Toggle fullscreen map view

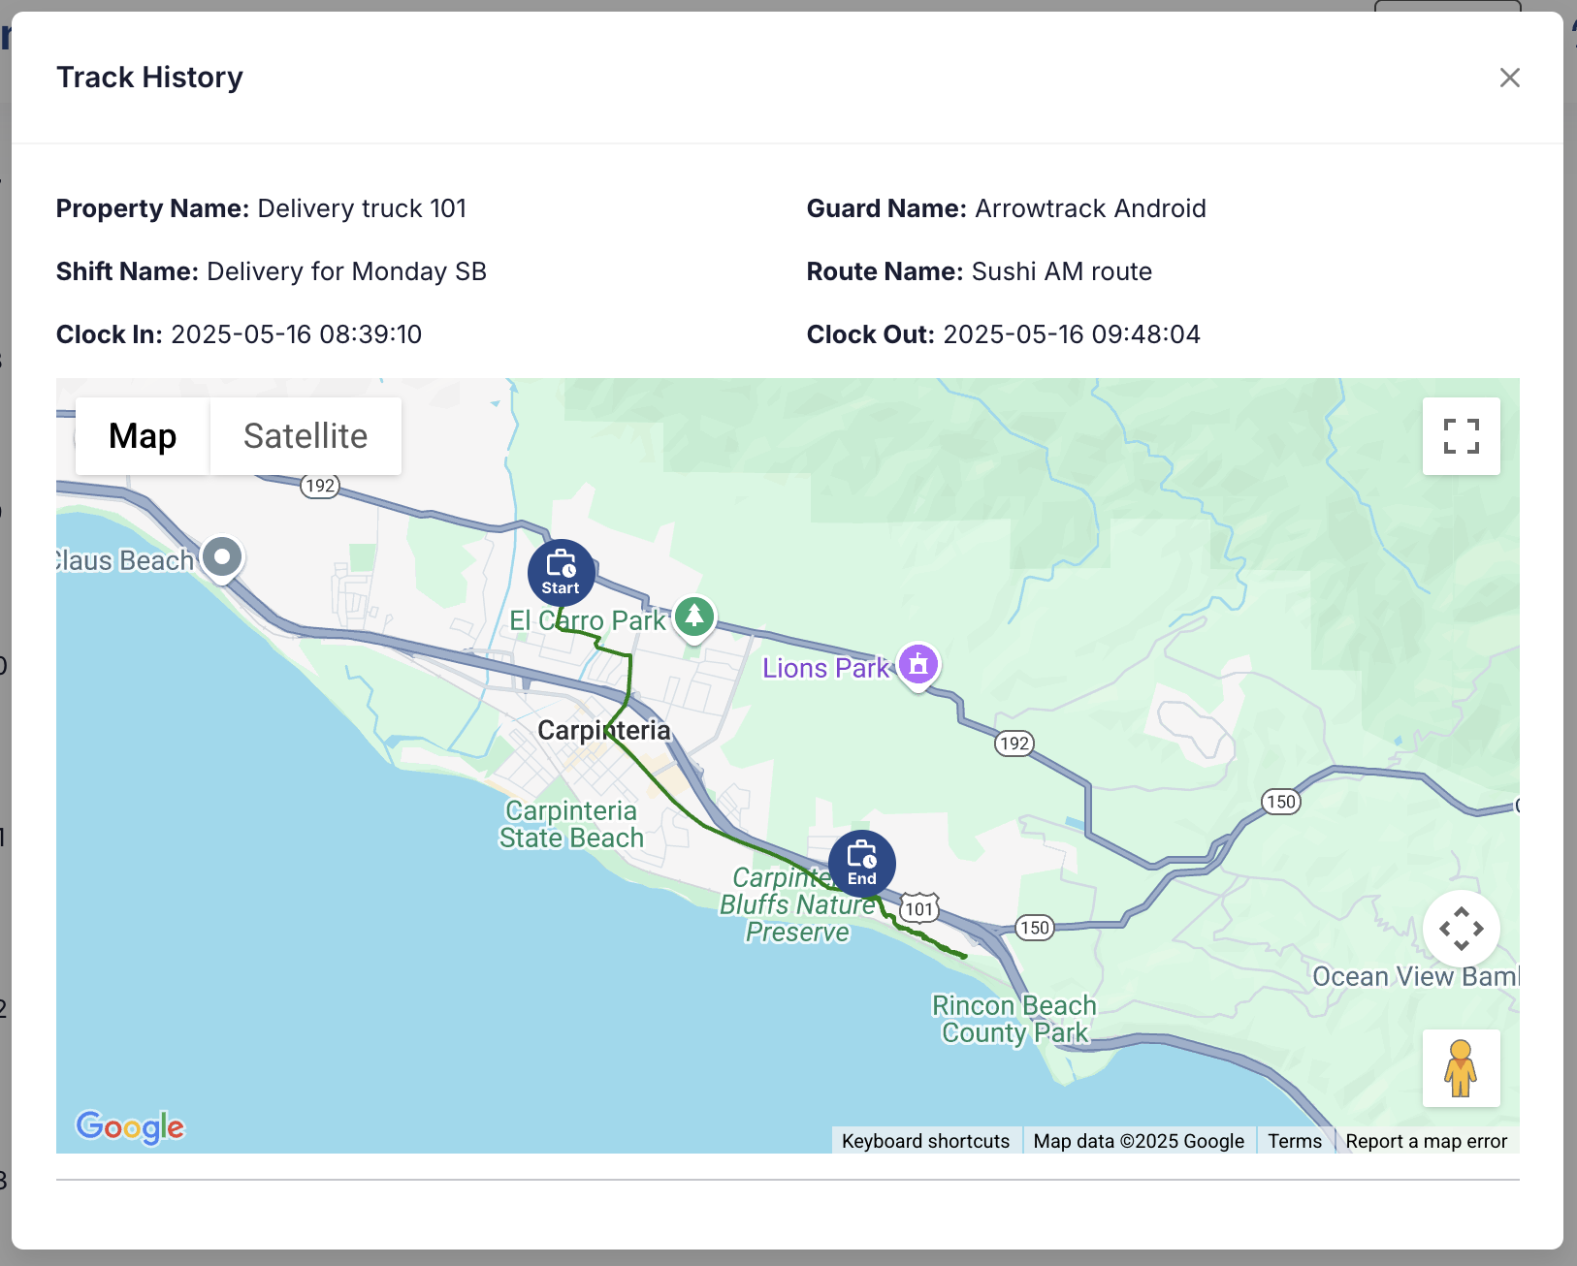1461,436
